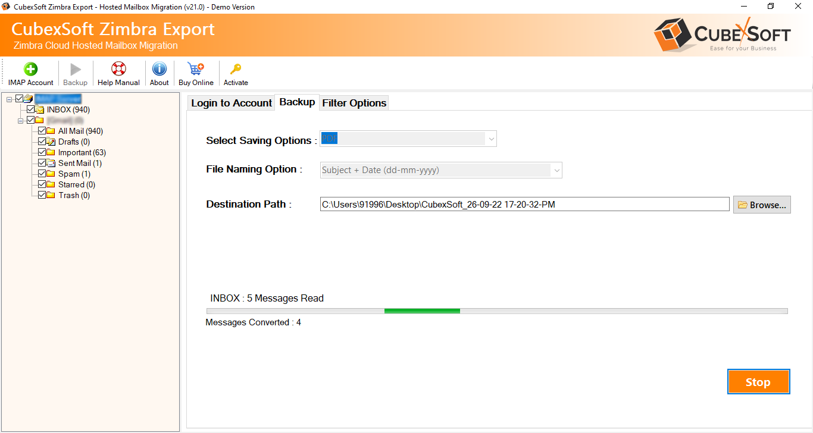Uncheck the Drafts (0) checkbox
Image resolution: width=813 pixels, height=433 pixels.
click(x=42, y=142)
